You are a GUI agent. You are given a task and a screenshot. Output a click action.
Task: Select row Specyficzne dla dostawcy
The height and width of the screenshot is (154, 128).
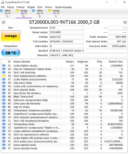(63, 93)
